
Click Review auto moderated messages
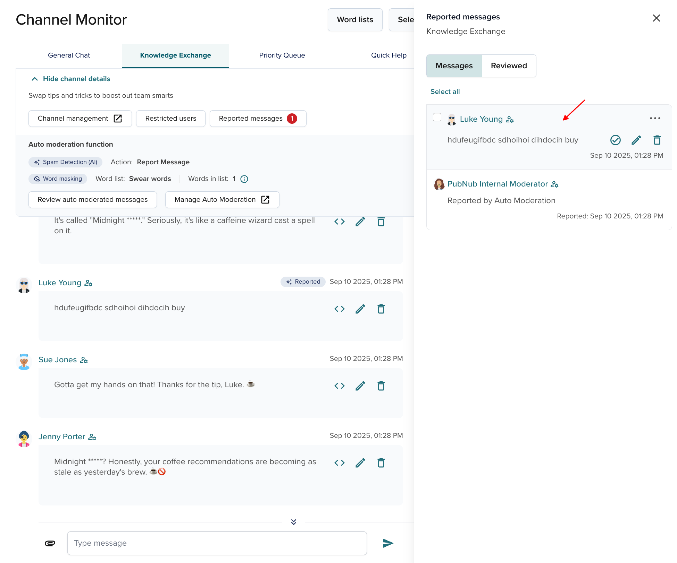pos(92,200)
